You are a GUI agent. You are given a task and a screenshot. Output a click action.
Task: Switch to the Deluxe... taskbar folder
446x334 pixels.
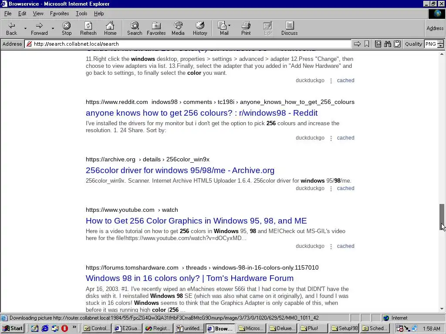[x=282, y=328]
